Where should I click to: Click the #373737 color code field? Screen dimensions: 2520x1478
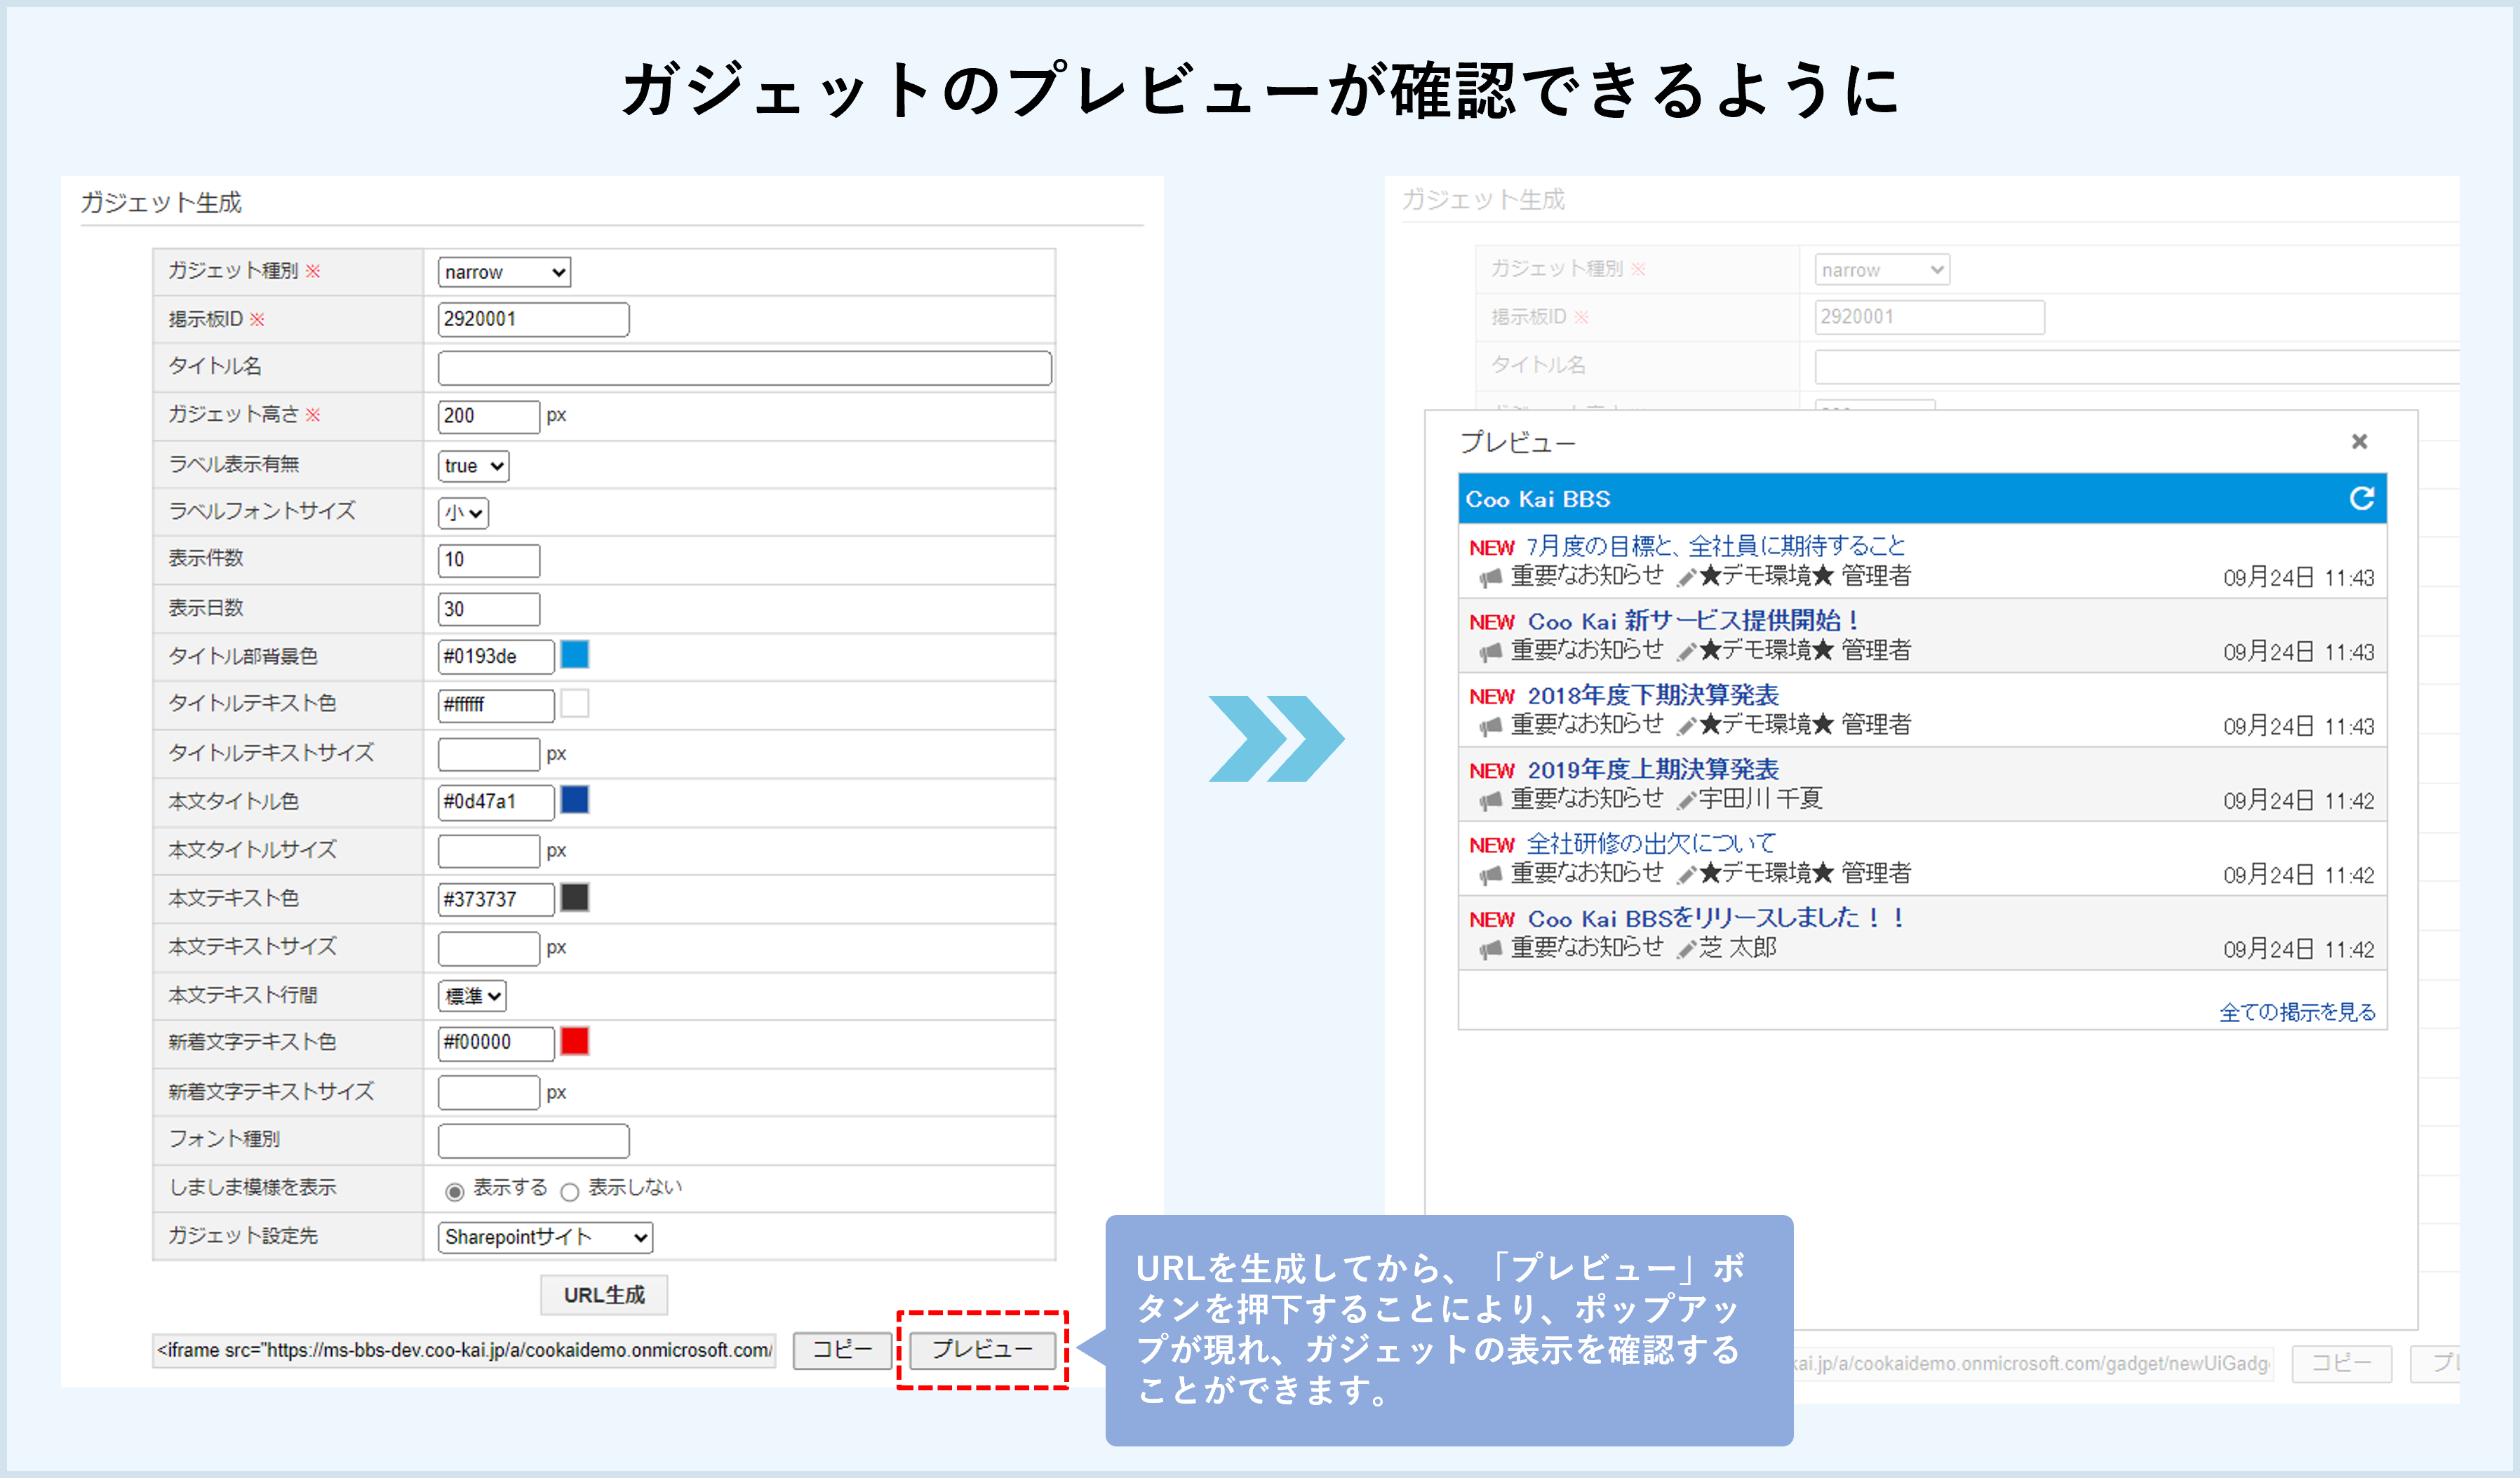[x=495, y=899]
